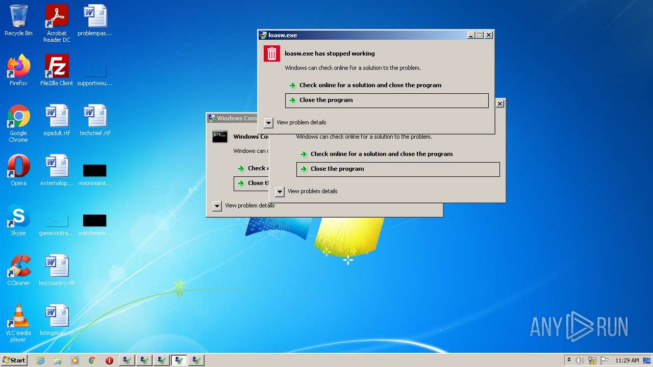Close the loasw.exe dialog window

pos(489,35)
